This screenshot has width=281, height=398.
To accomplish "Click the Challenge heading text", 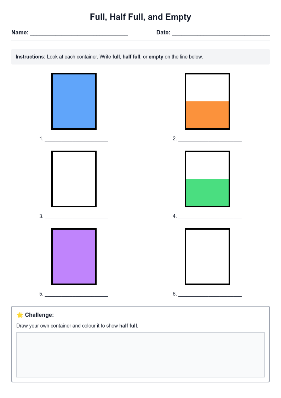I will [x=39, y=315].
